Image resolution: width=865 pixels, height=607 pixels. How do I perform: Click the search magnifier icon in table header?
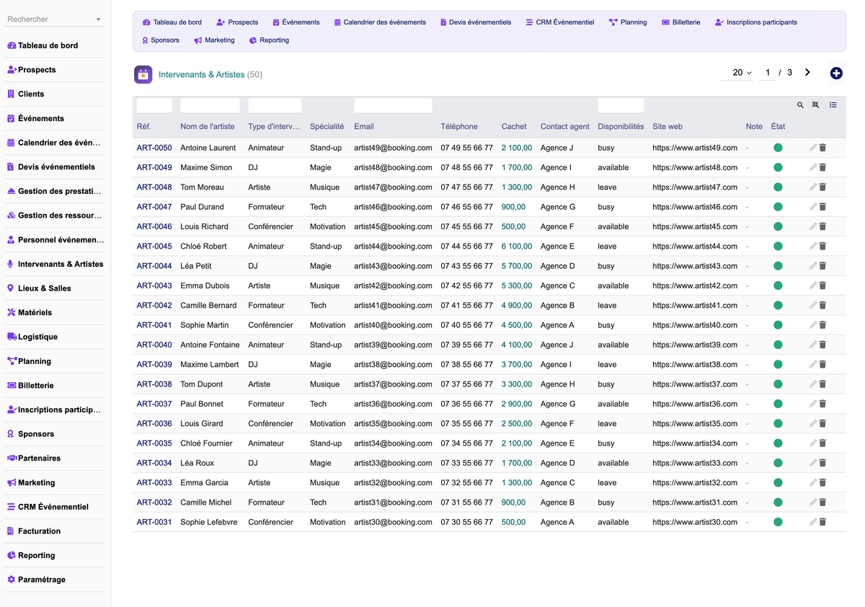click(800, 105)
